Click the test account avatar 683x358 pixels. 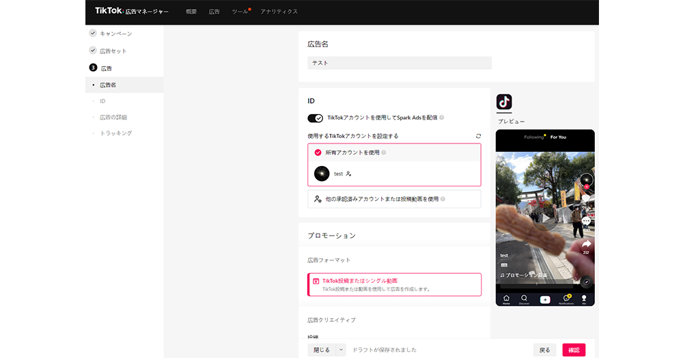click(322, 174)
